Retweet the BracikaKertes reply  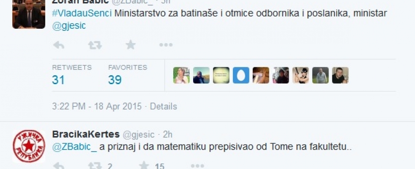pos(95,166)
